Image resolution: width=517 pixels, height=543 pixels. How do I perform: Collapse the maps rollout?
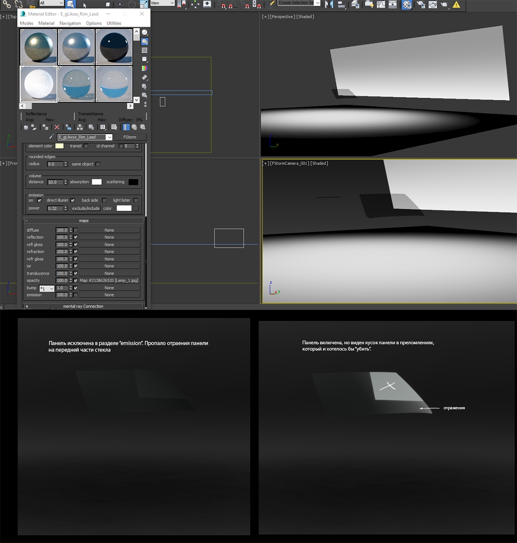click(x=84, y=221)
